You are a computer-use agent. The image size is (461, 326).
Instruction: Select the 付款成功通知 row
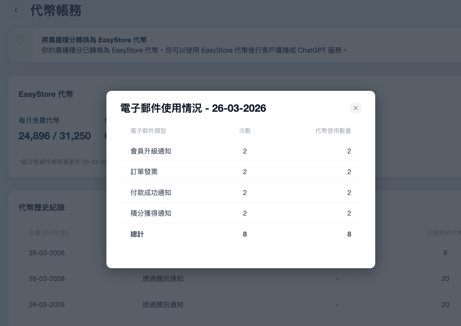(151, 193)
